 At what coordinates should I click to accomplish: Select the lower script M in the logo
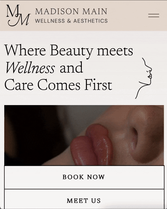20,20
